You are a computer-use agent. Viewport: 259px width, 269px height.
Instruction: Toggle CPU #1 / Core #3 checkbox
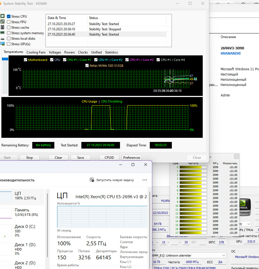point(127,60)
